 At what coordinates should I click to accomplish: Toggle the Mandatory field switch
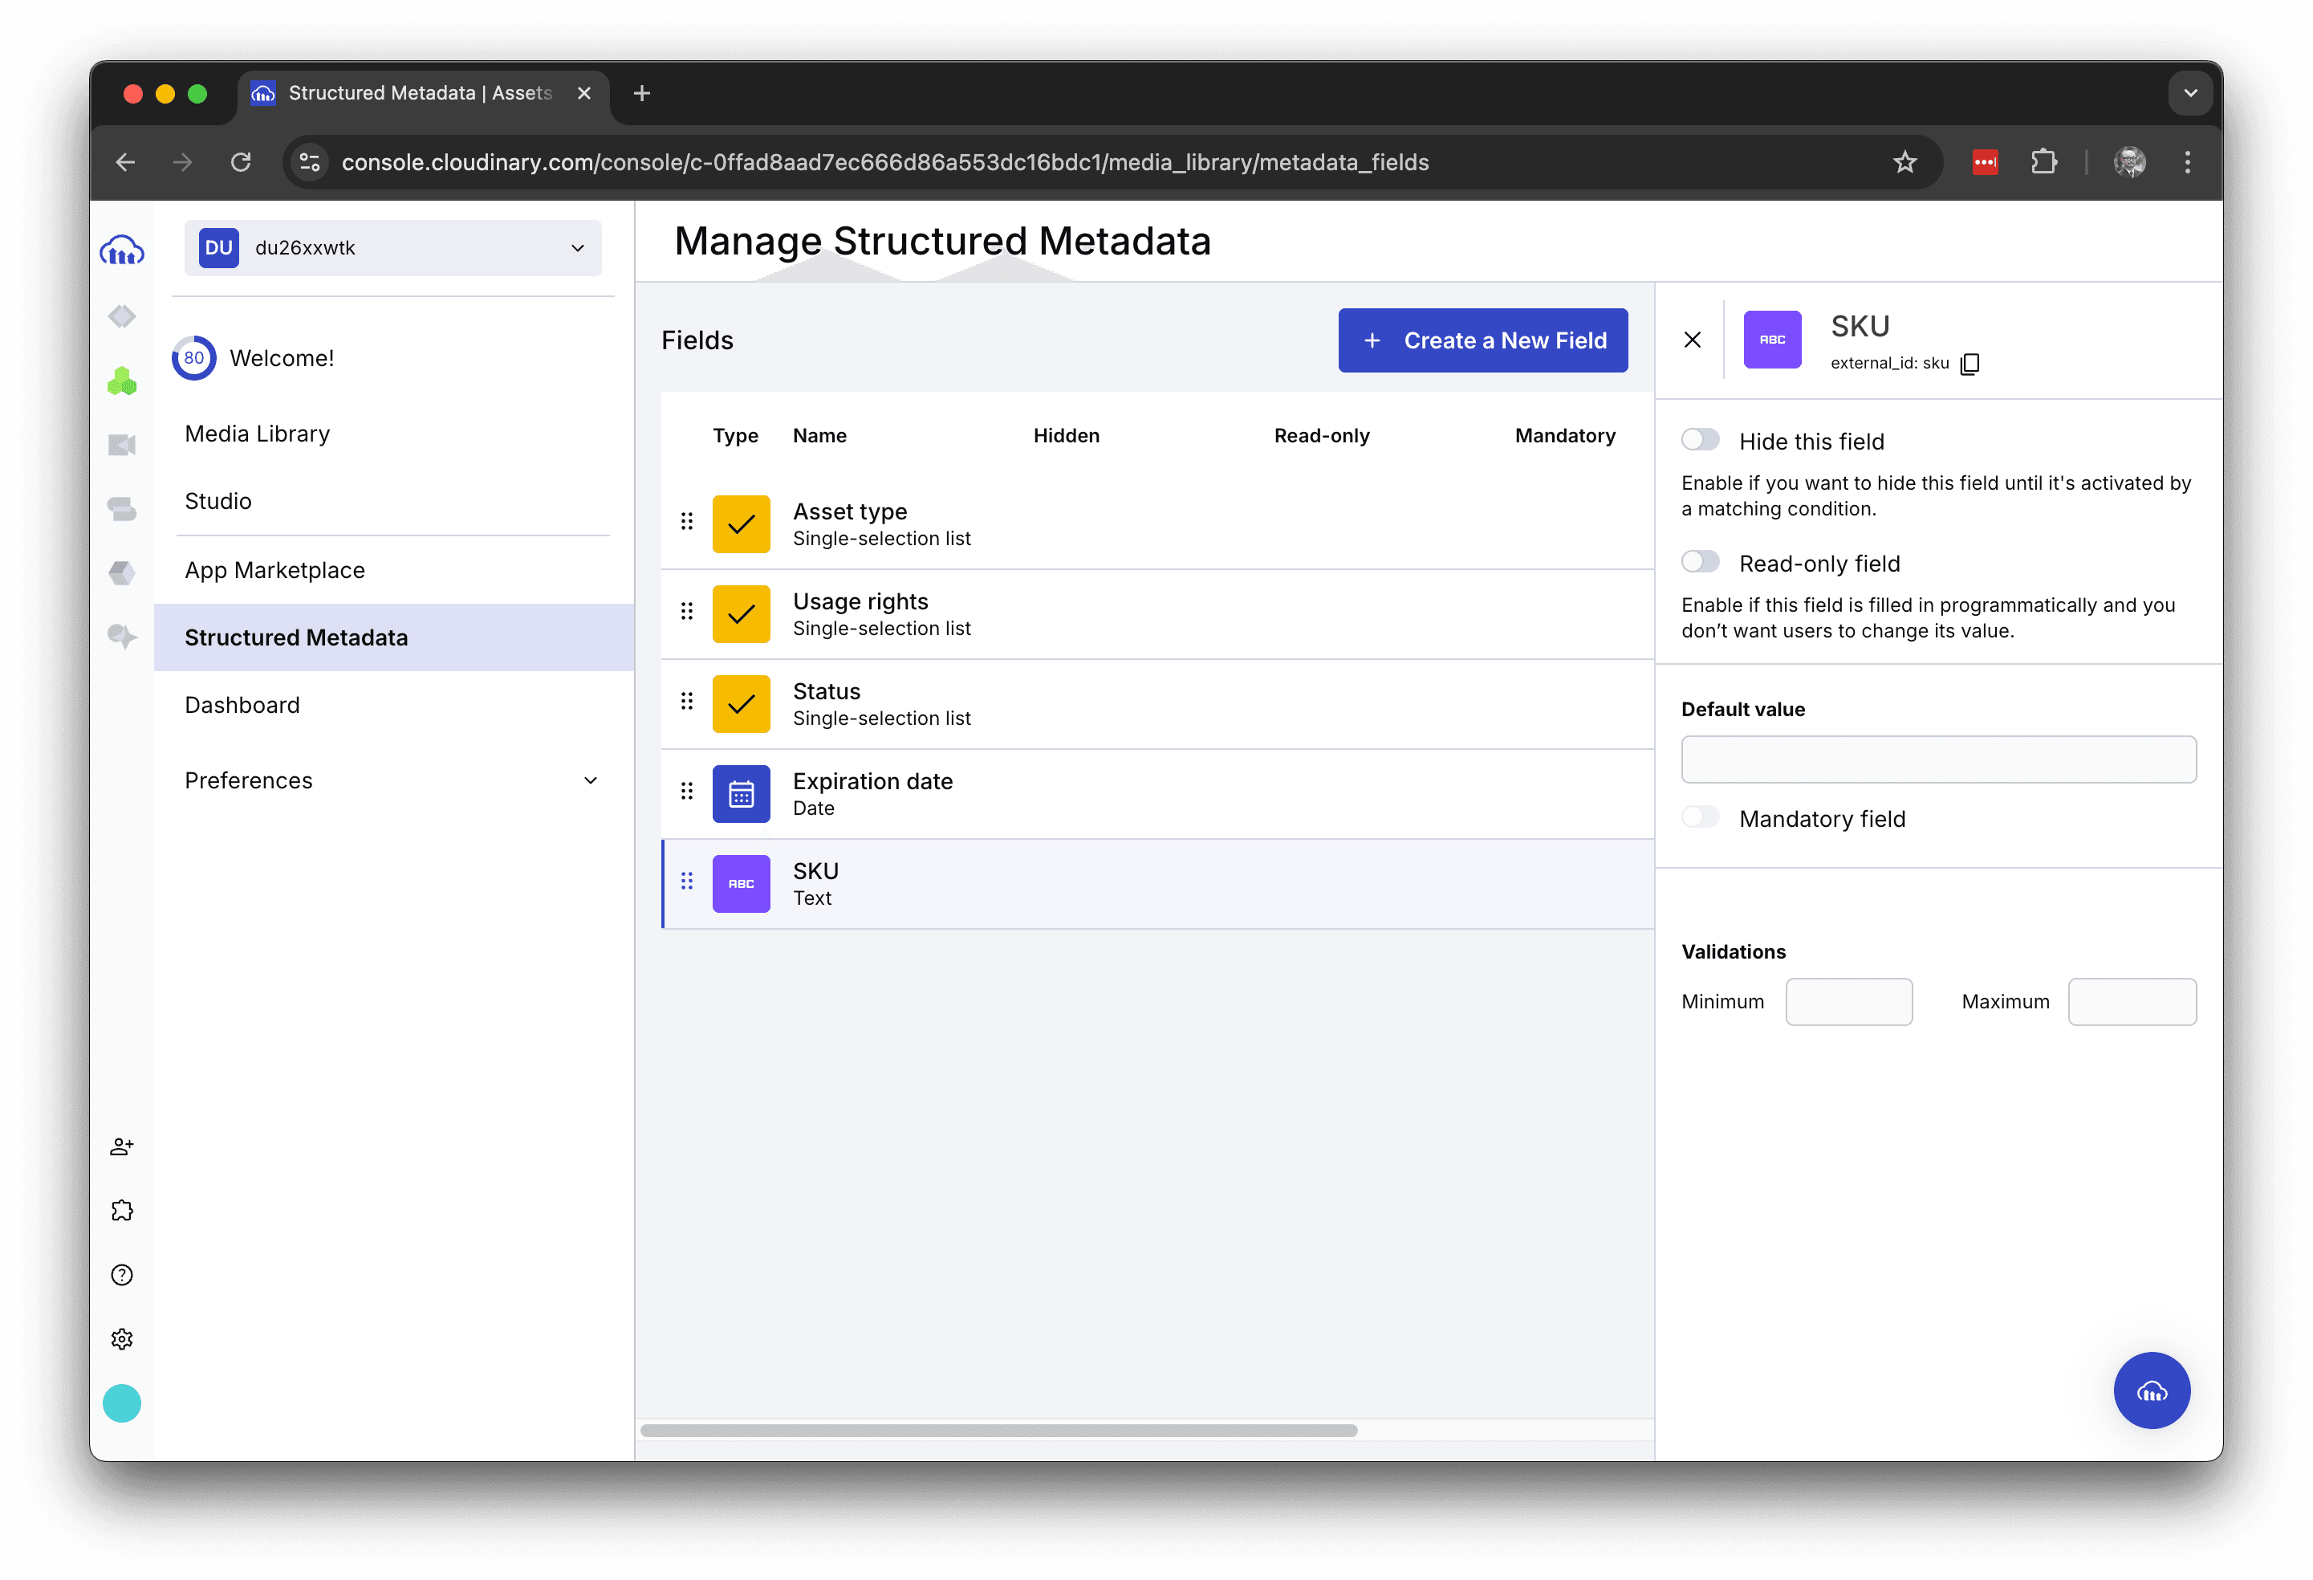tap(1700, 817)
